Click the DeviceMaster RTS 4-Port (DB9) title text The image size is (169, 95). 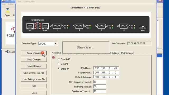click(85, 8)
